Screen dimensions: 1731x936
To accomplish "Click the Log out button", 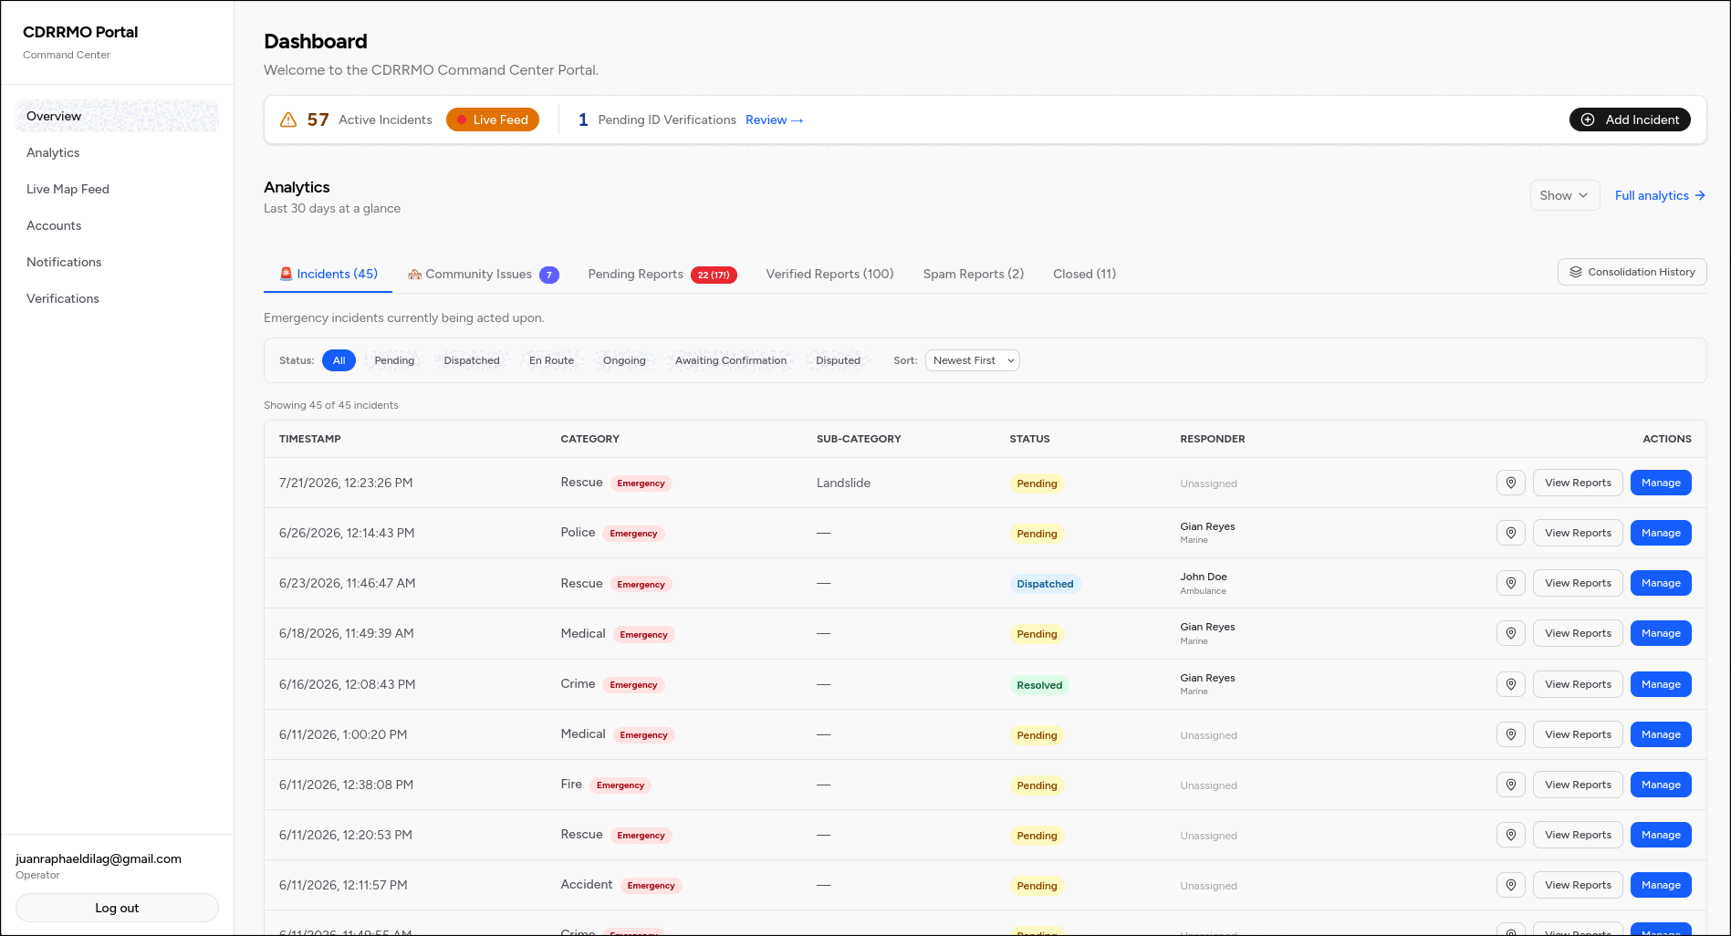I will pos(117,908).
